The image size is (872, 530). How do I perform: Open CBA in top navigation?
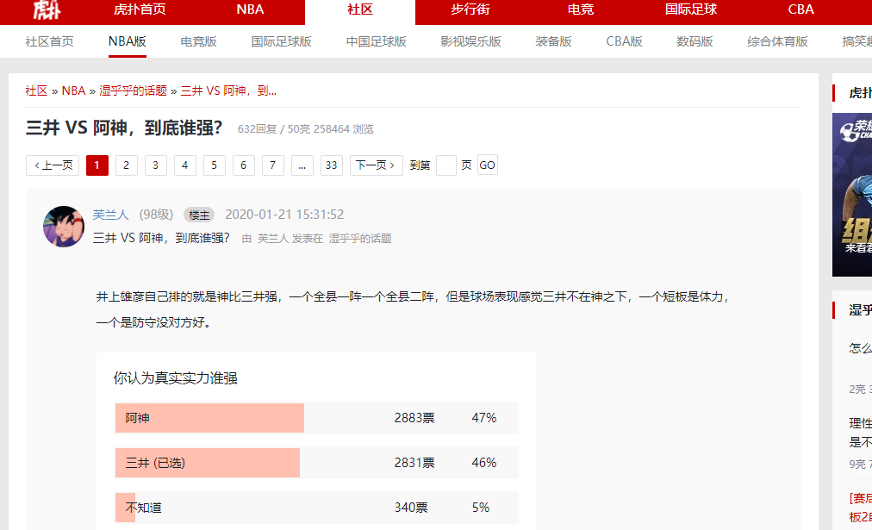[x=800, y=9]
